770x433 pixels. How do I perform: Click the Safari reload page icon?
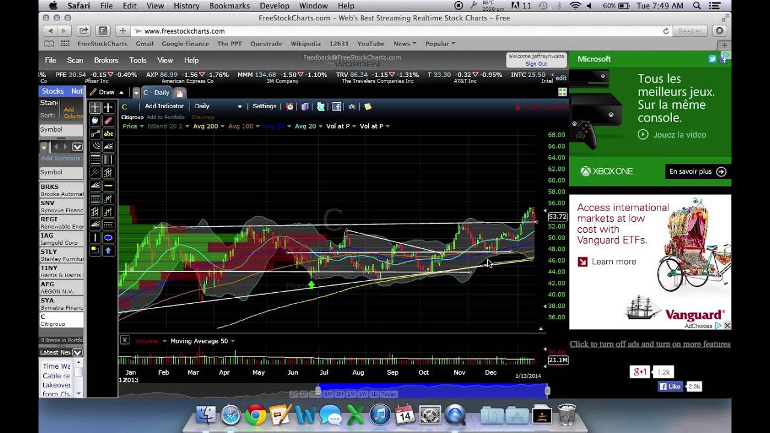[x=665, y=31]
